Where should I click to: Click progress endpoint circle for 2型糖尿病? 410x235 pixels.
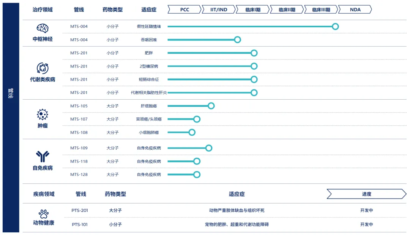pos(254,66)
